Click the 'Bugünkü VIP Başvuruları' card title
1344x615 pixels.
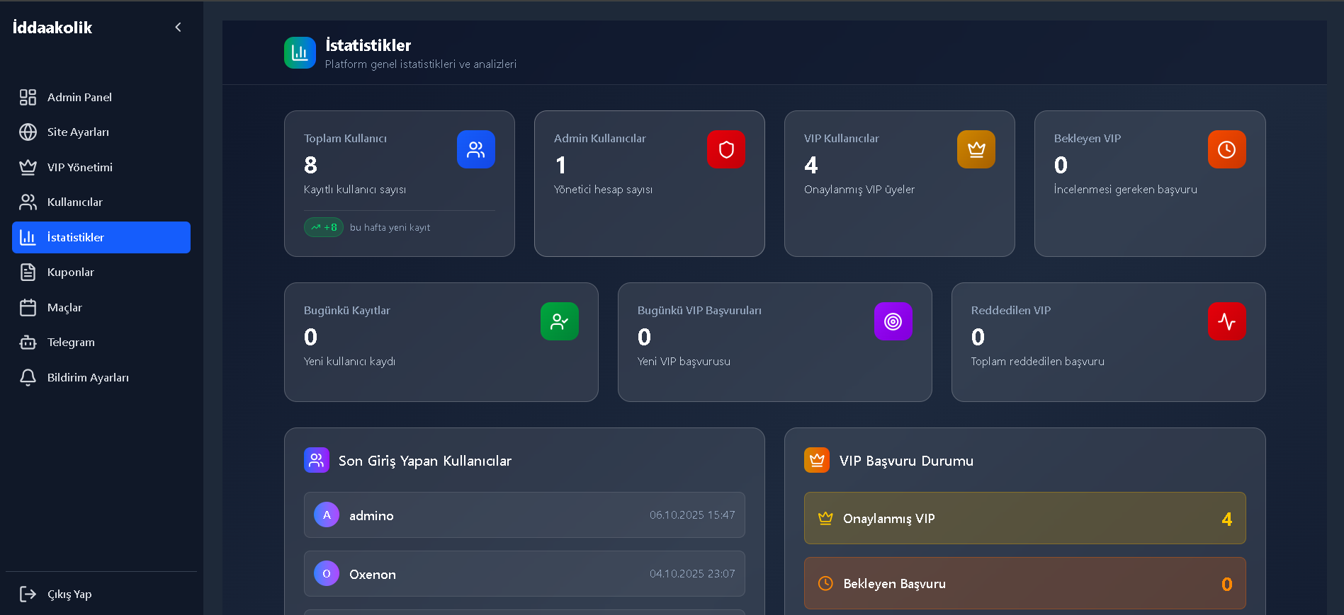pos(699,311)
